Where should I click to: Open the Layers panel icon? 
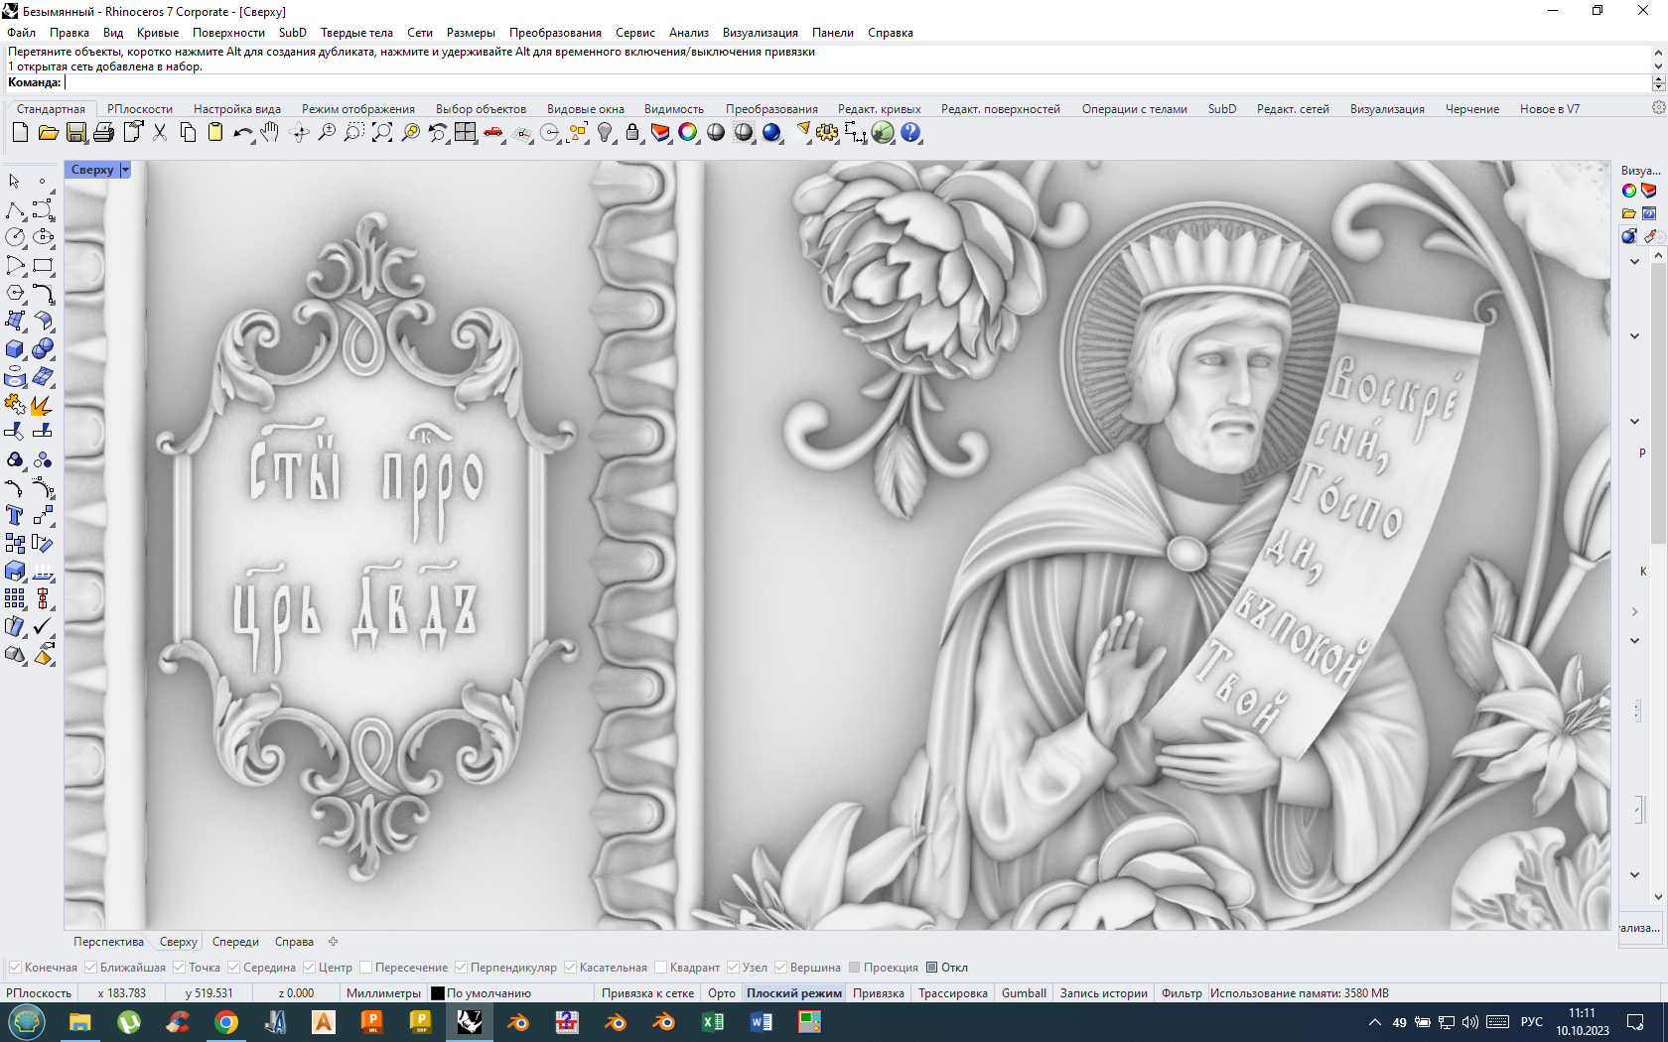click(660, 132)
